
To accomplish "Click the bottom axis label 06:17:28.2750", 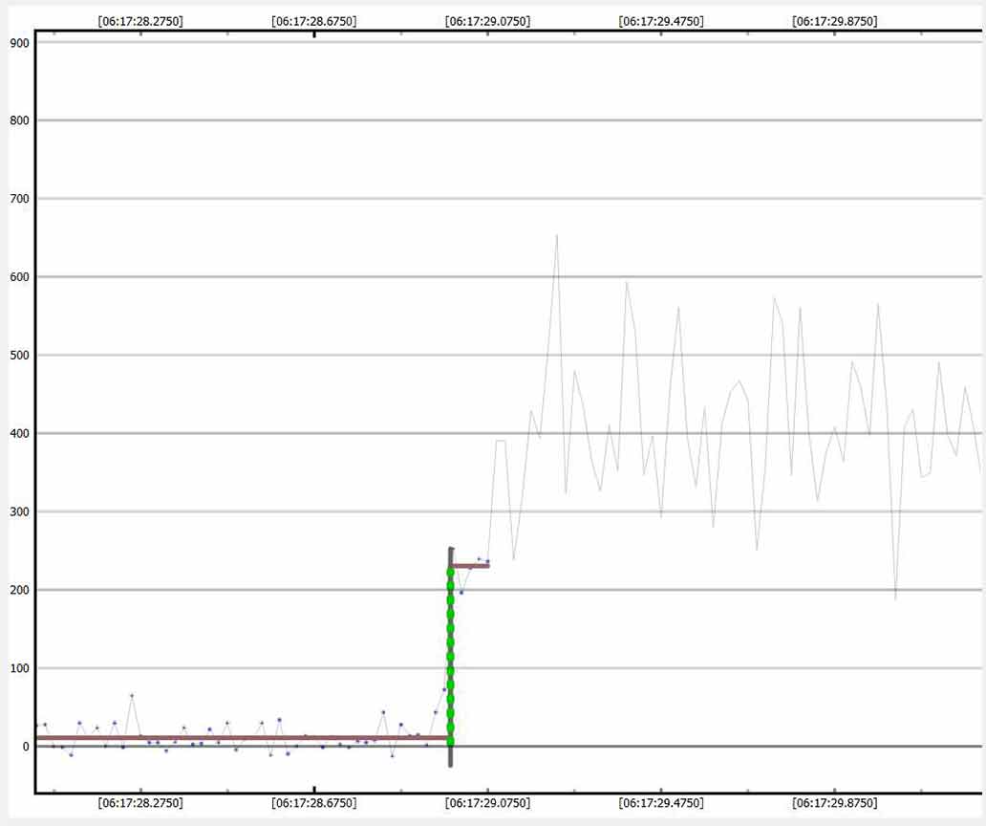I will pyautogui.click(x=140, y=803).
